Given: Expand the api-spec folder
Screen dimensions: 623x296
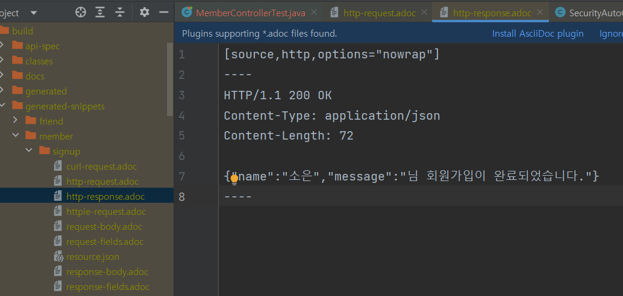Looking at the screenshot, I should [x=2, y=46].
